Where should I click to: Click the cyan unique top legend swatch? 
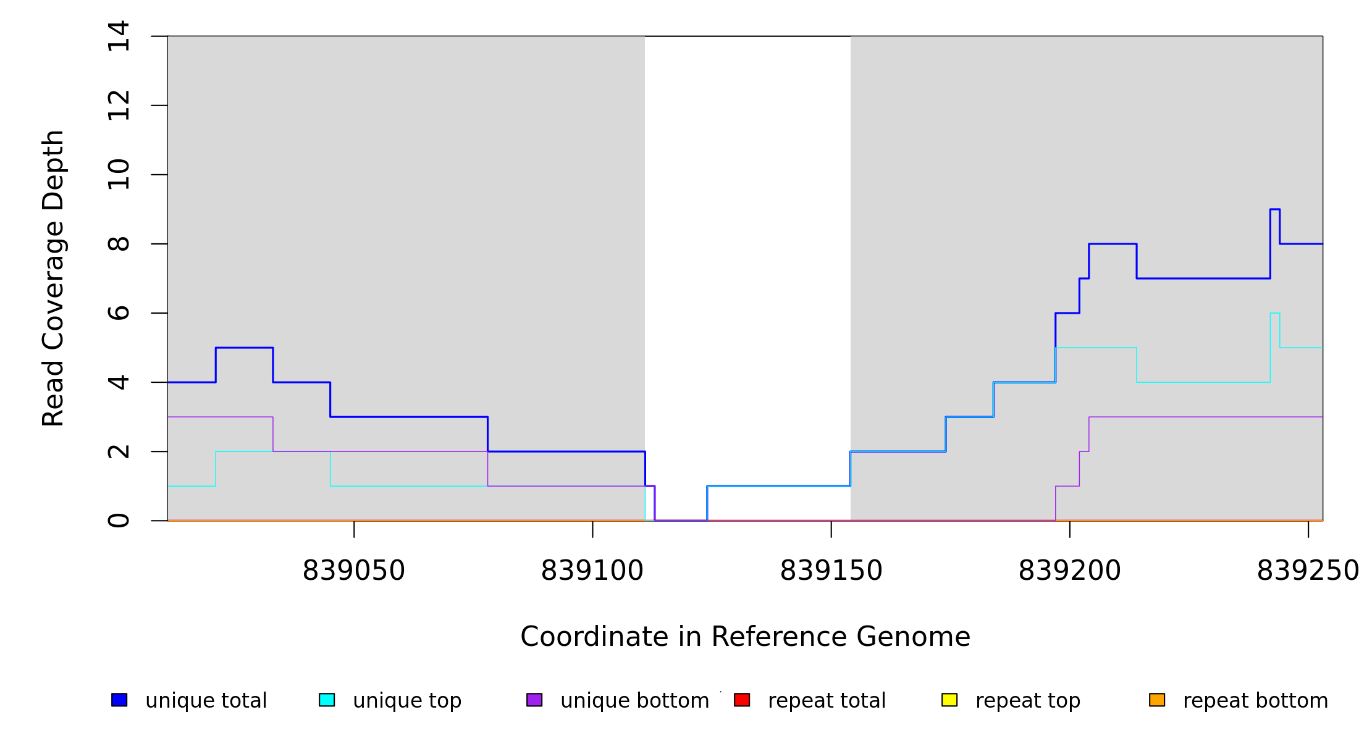tap(327, 700)
